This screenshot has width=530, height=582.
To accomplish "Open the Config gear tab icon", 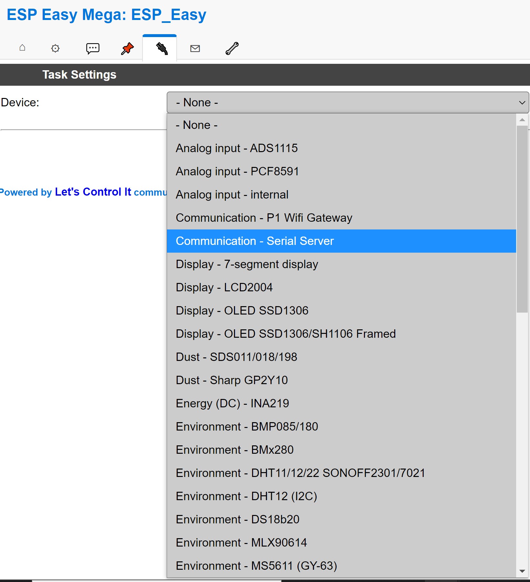I will pos(55,48).
